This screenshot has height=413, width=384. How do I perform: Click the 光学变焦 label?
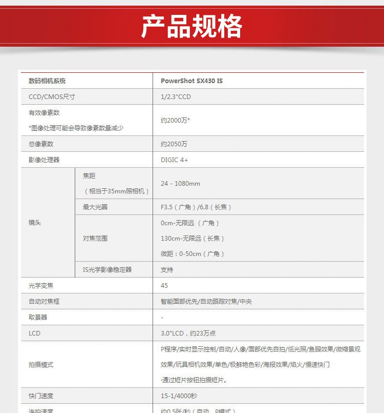(41, 286)
